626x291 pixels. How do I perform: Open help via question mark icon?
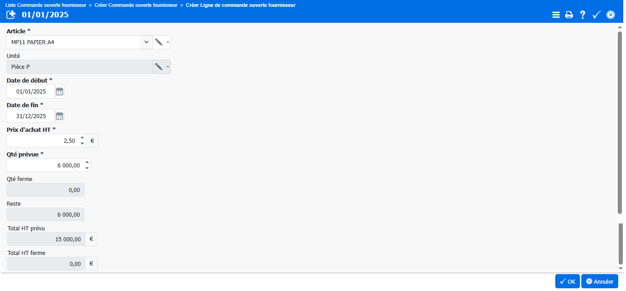(x=583, y=15)
